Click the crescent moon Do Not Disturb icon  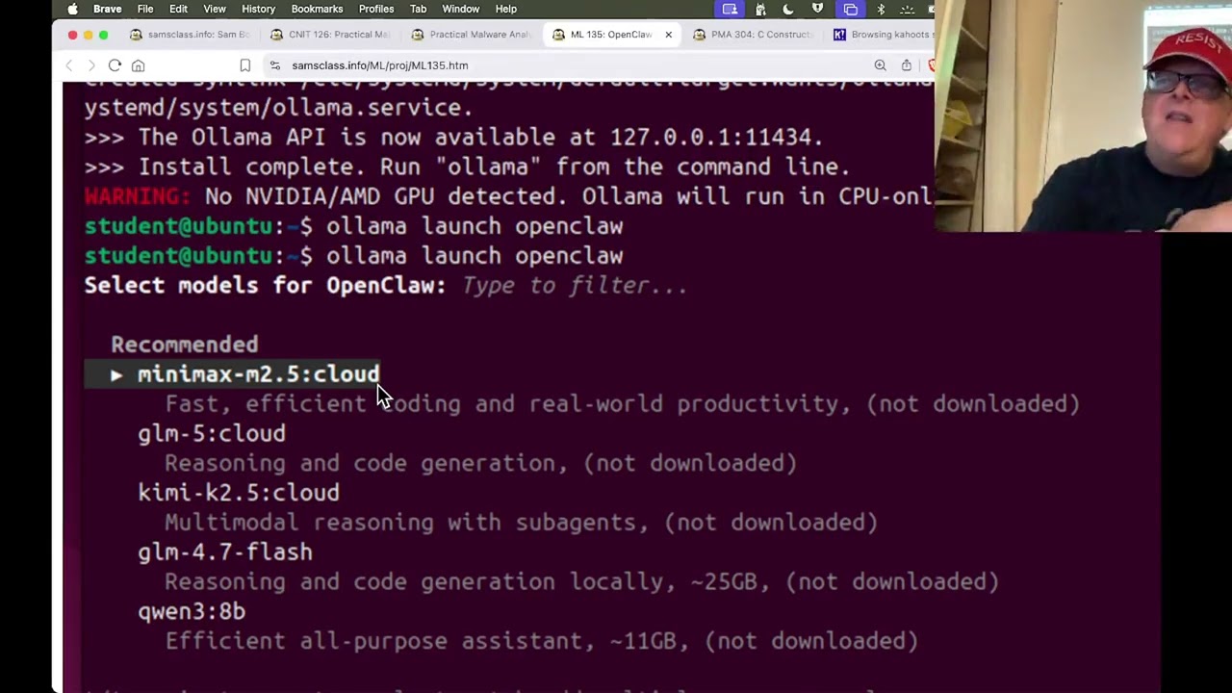click(x=788, y=9)
